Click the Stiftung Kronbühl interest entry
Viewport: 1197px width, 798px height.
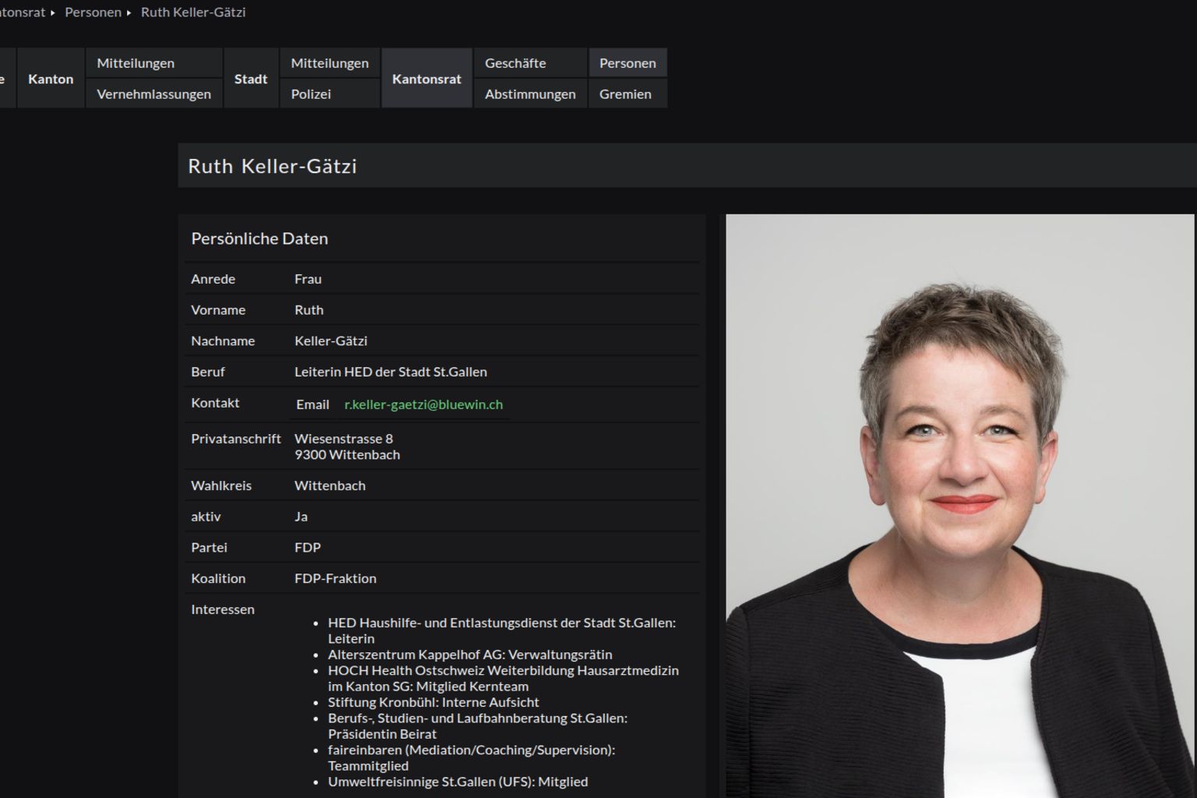pyautogui.click(x=433, y=702)
